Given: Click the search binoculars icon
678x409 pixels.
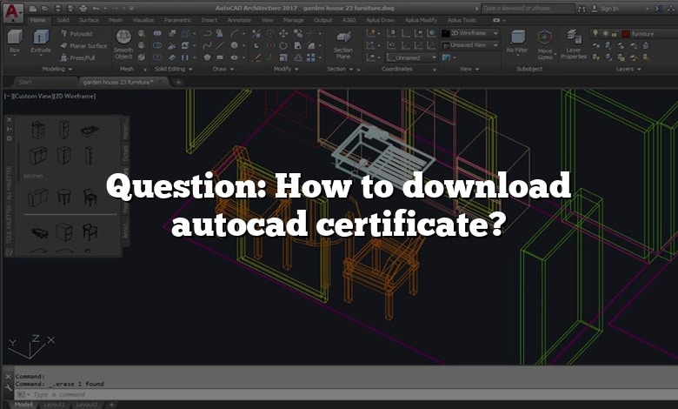Looking at the screenshot, I should tap(582, 8).
